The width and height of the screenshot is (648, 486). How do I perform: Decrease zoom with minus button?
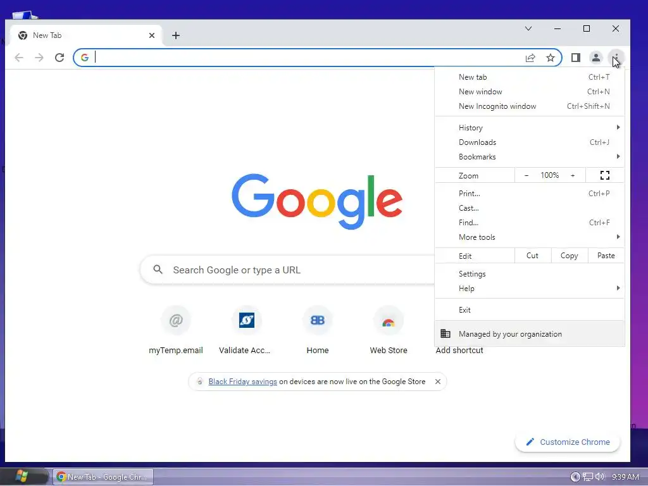click(x=526, y=176)
